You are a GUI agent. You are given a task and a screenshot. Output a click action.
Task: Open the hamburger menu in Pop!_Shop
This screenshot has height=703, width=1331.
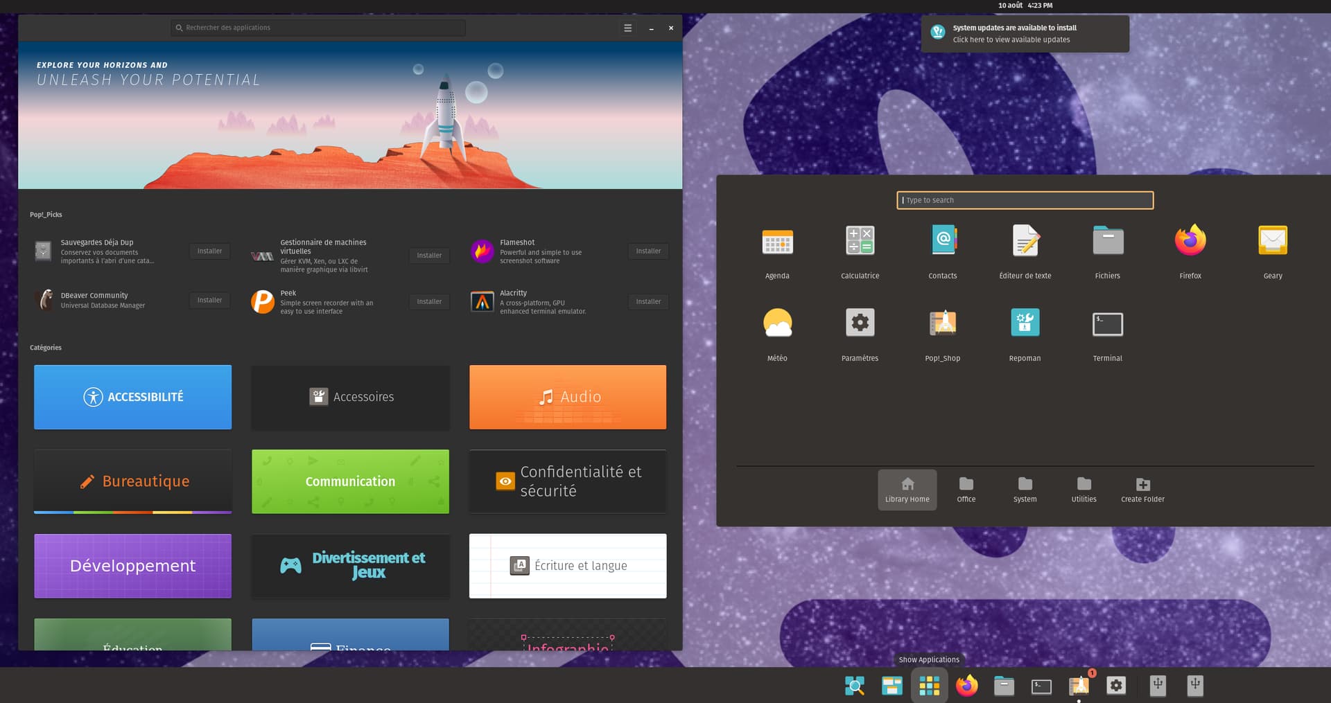click(x=627, y=28)
